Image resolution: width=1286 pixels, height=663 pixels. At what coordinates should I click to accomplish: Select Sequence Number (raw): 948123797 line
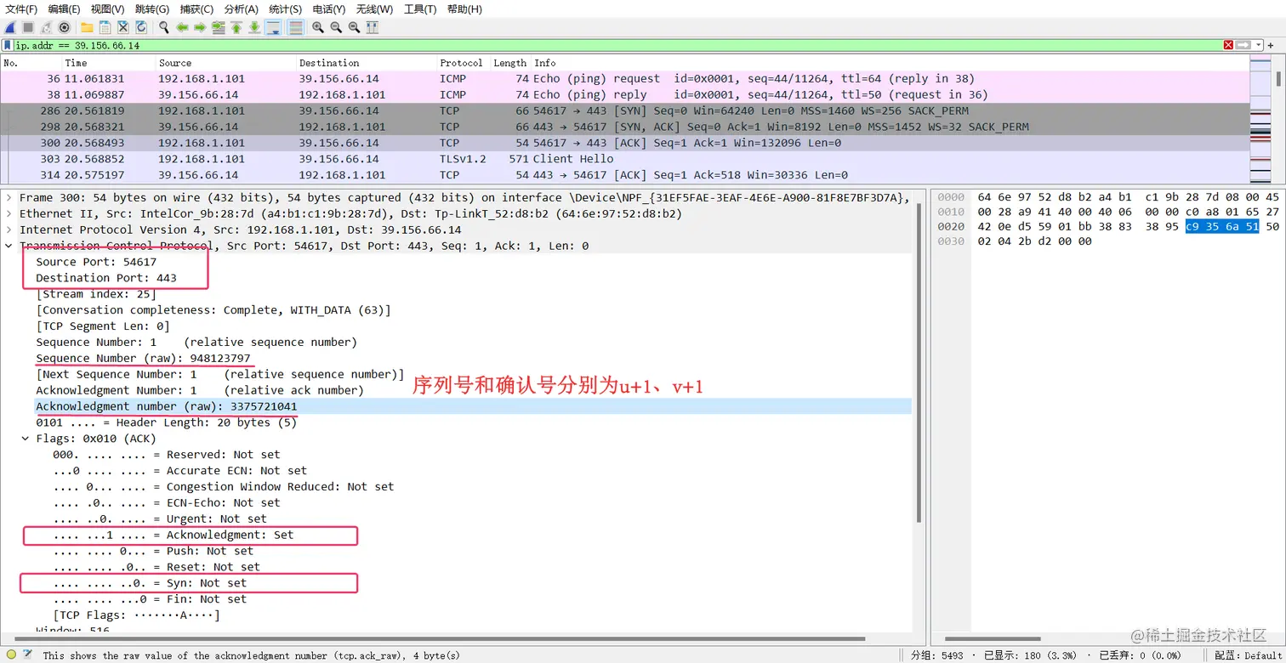click(143, 358)
